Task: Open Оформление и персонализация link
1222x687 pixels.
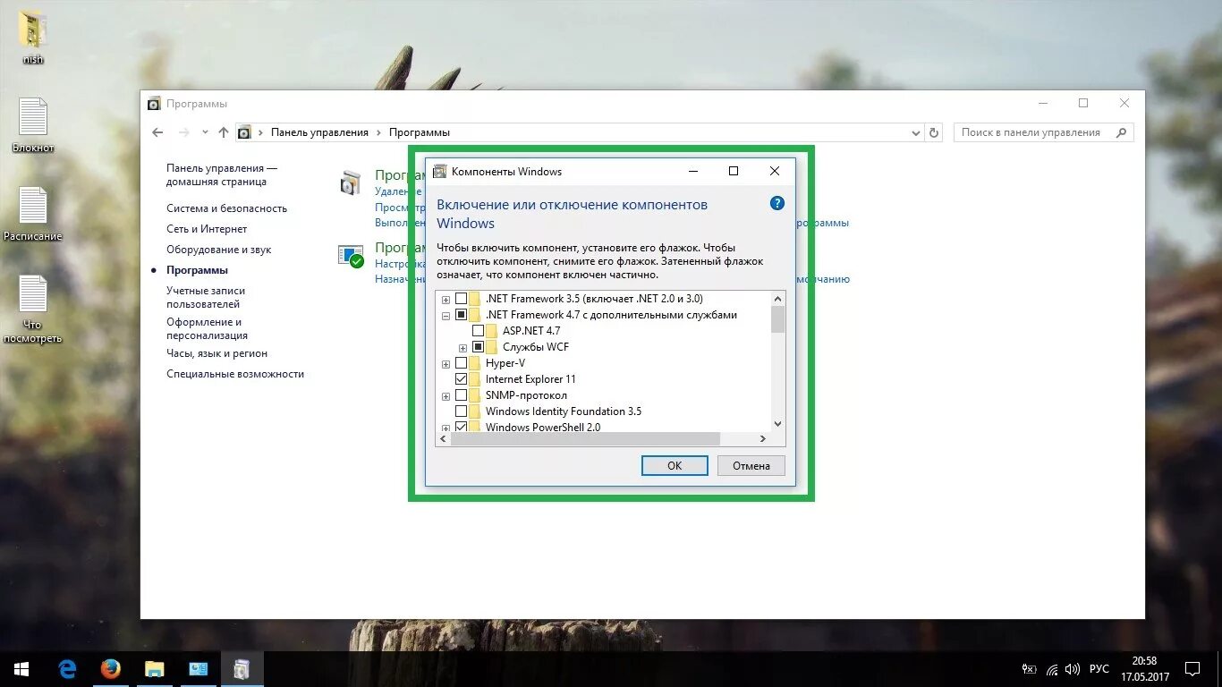Action: [x=207, y=328]
